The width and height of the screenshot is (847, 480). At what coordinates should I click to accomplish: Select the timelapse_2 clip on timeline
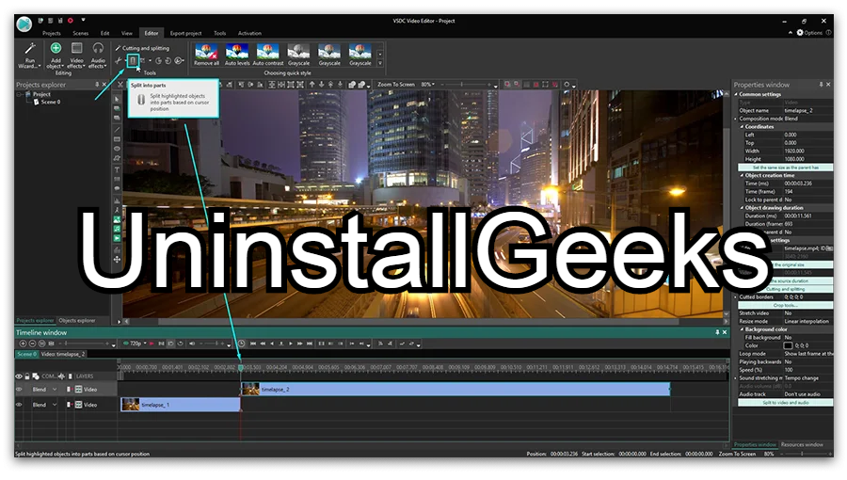coord(455,389)
